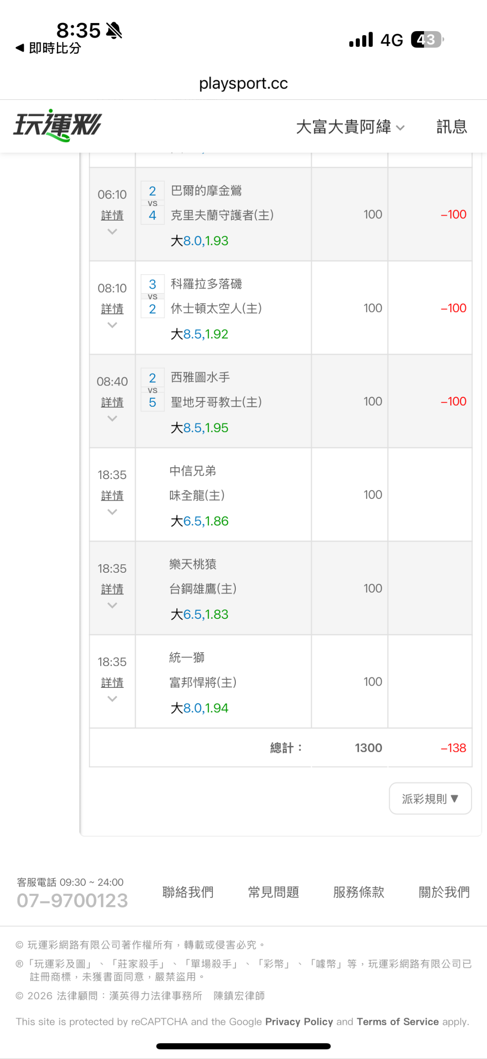
Task: Open the 聯絡我們 footer link
Action: point(188,892)
